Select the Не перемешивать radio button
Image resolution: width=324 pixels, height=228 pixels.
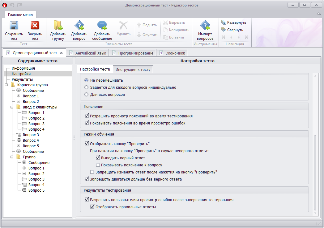(86, 80)
